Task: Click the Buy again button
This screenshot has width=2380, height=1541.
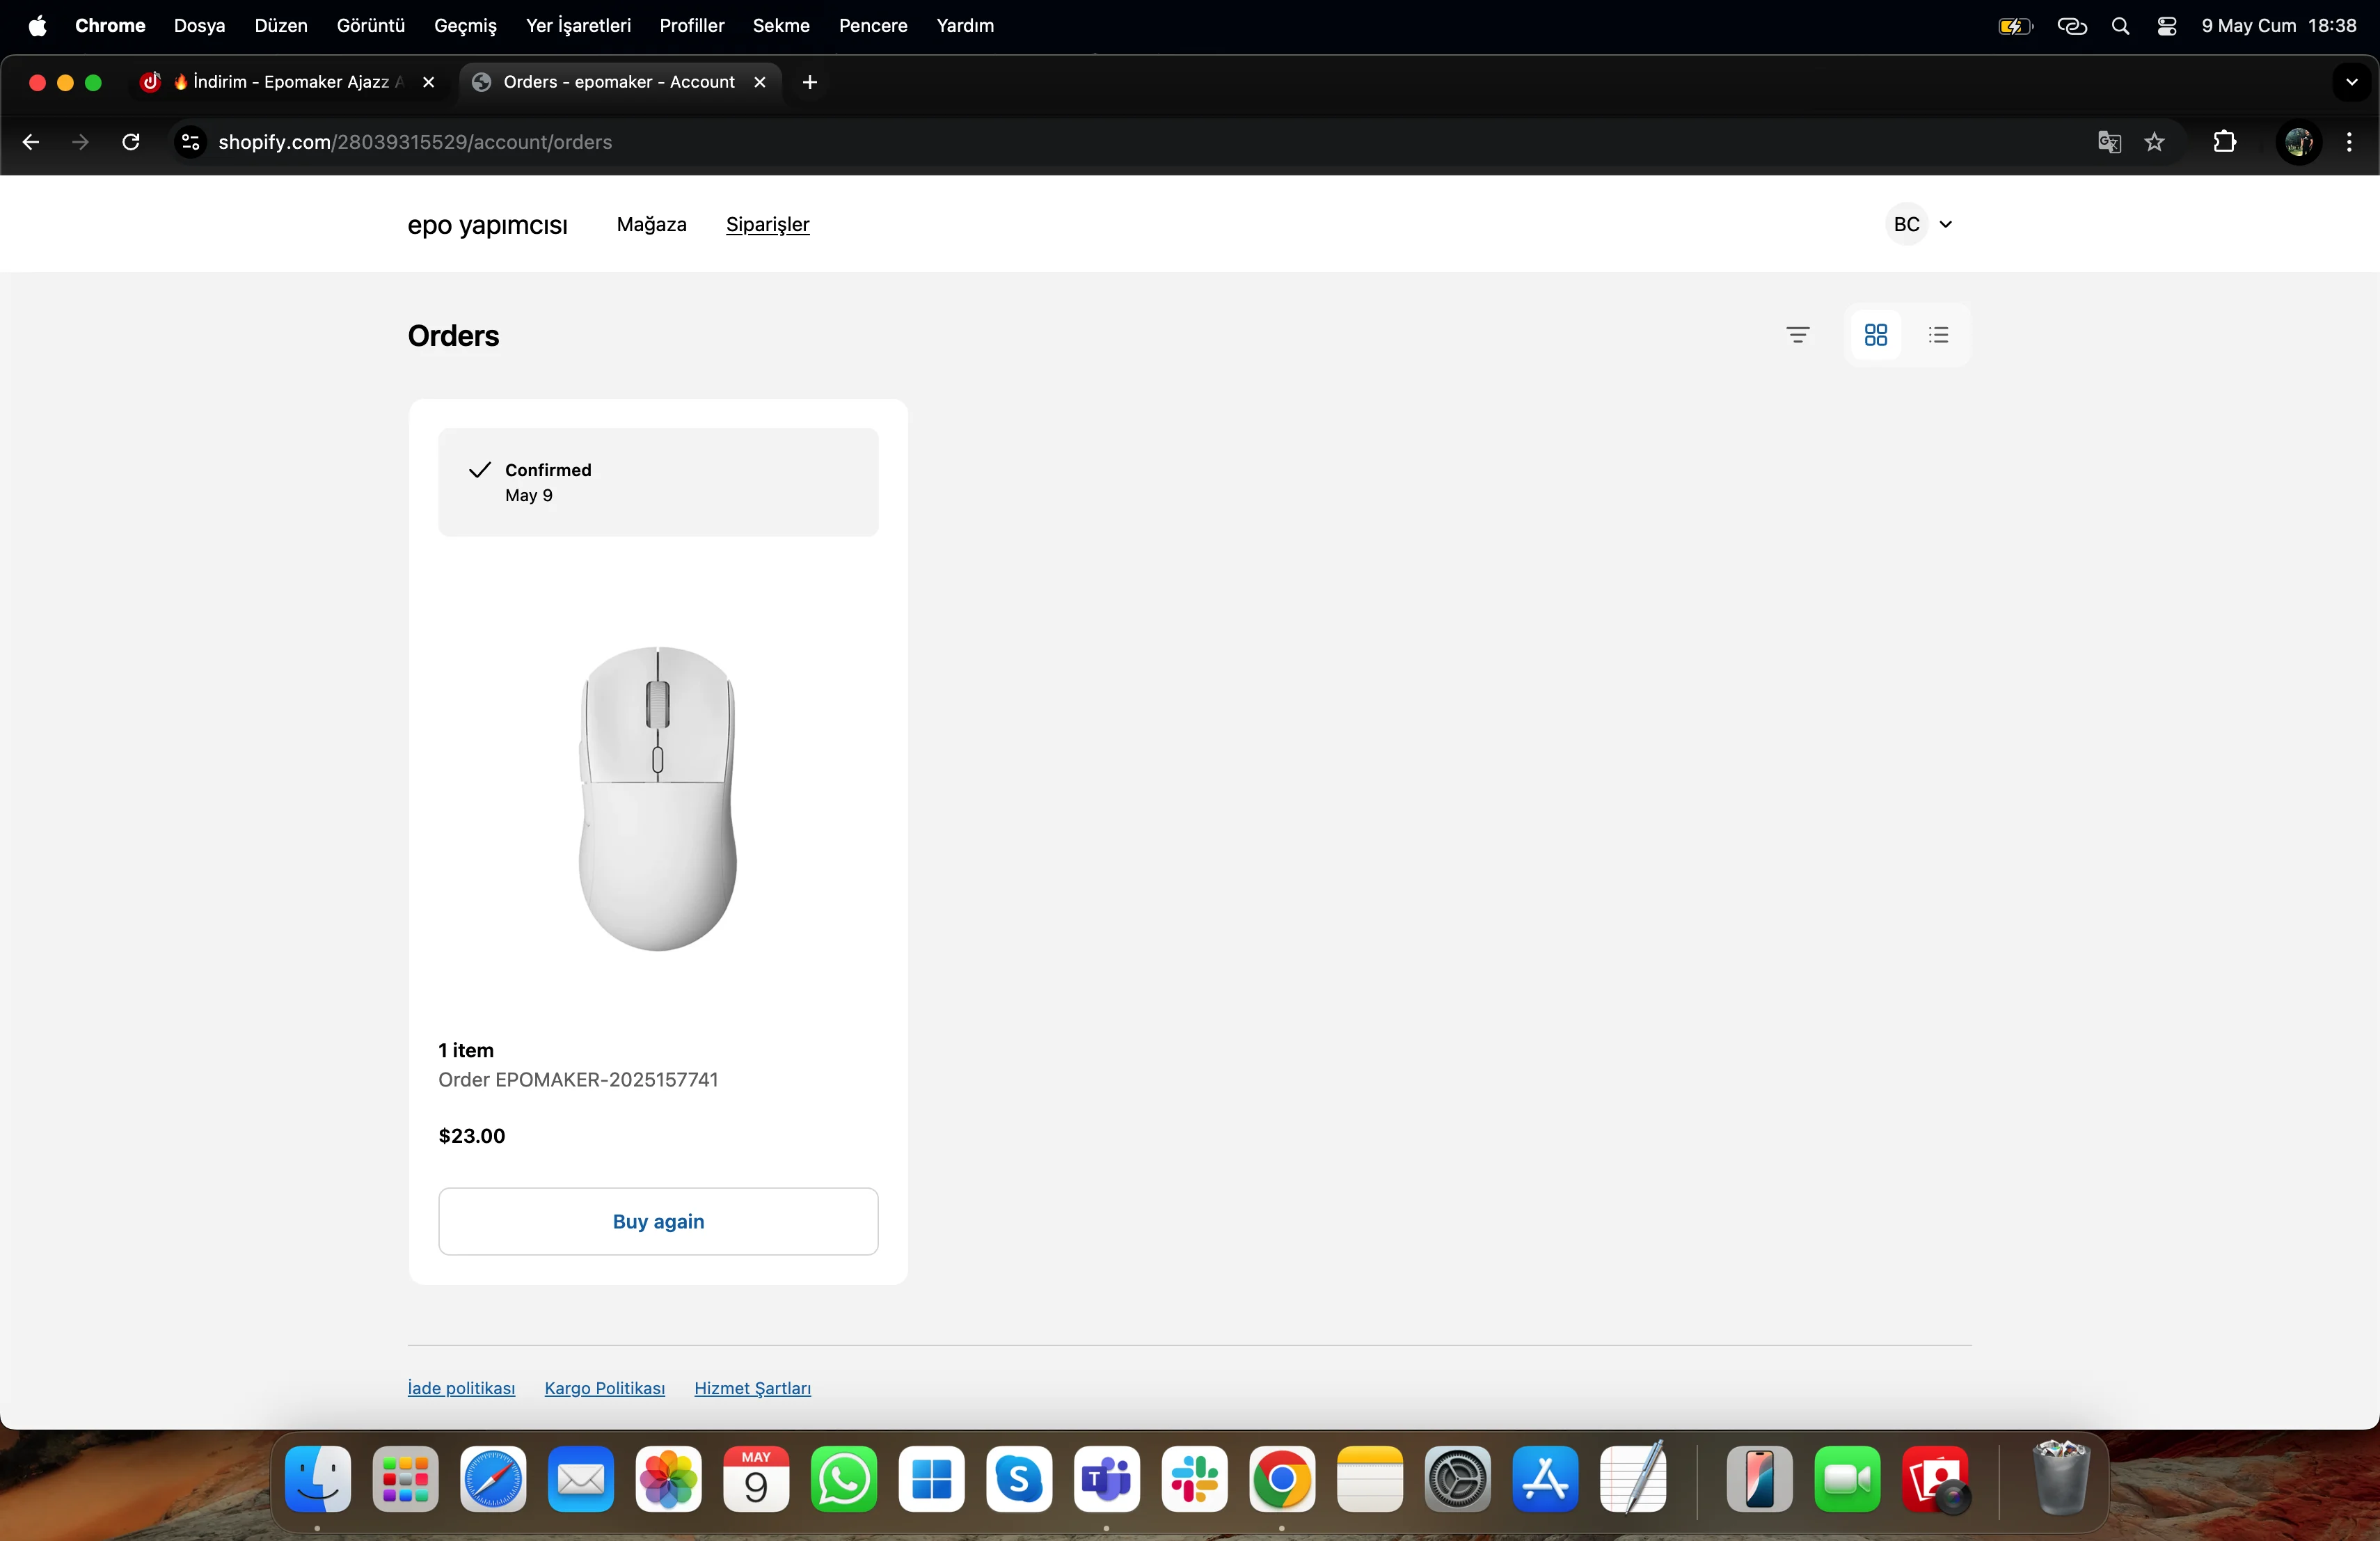Action: tap(658, 1221)
